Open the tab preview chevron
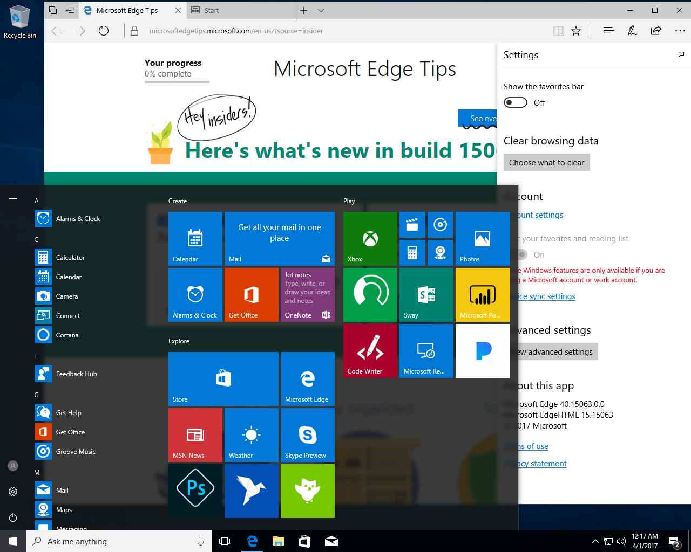This screenshot has height=552, width=691. (x=321, y=10)
